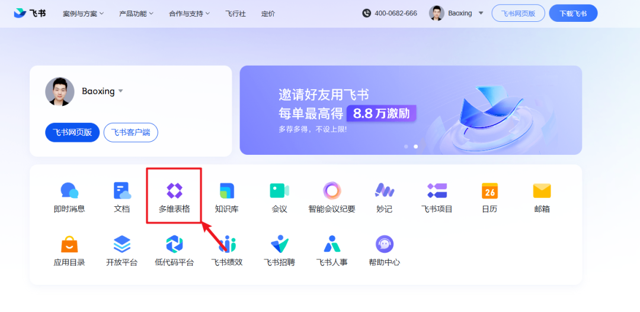Open the 定价 pricing nav item
Screen dimensions: 640x312
tap(268, 14)
